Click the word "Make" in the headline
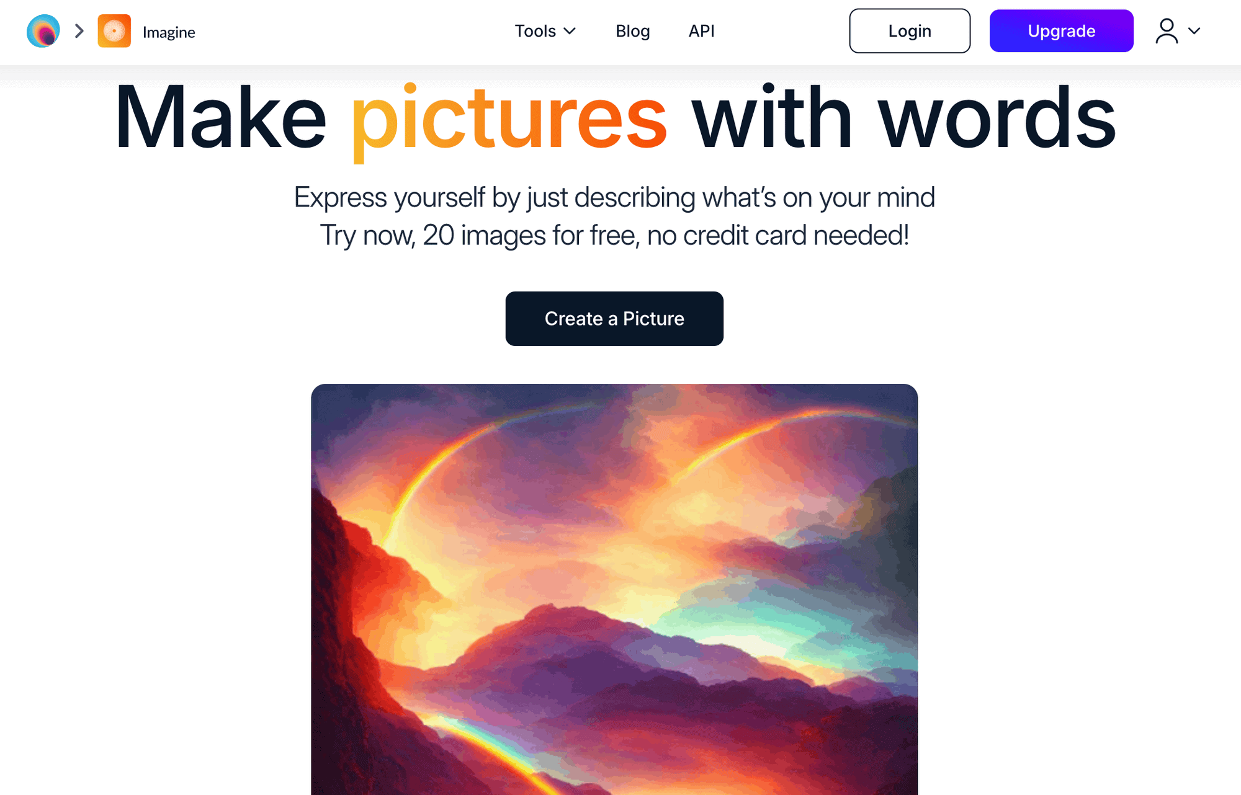This screenshot has width=1241, height=795. pyautogui.click(x=220, y=117)
